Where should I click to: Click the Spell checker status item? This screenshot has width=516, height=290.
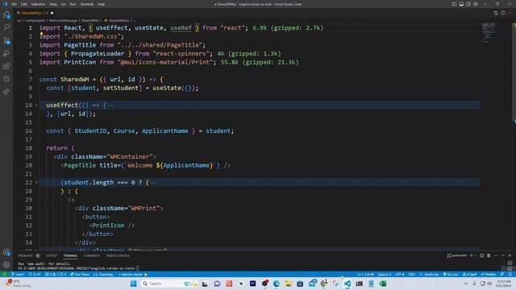469,274
